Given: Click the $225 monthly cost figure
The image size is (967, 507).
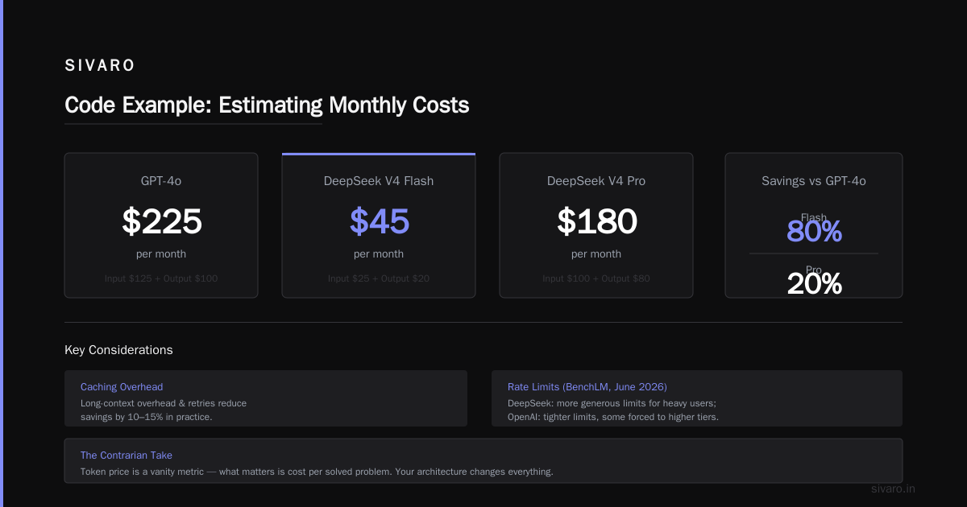Looking at the screenshot, I should (161, 221).
